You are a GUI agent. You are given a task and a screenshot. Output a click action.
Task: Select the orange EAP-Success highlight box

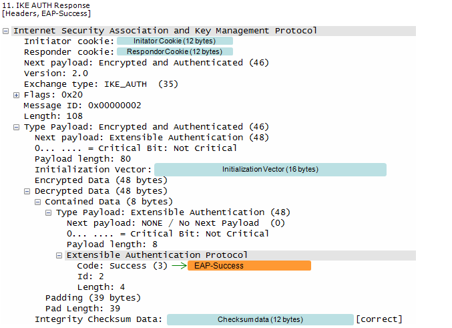coord(249,266)
